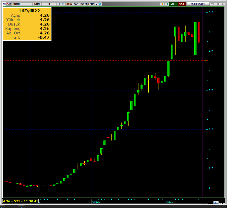Screen dimensions: 227x208
Task: Maximize the chart window
Action: 219,4
